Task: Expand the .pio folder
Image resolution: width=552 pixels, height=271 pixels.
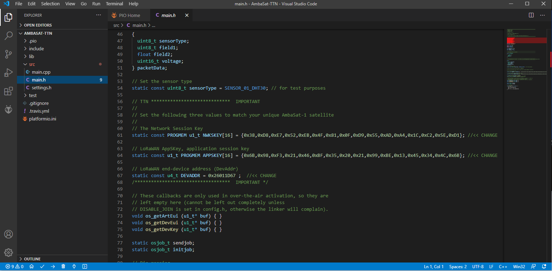Action: [62, 41]
